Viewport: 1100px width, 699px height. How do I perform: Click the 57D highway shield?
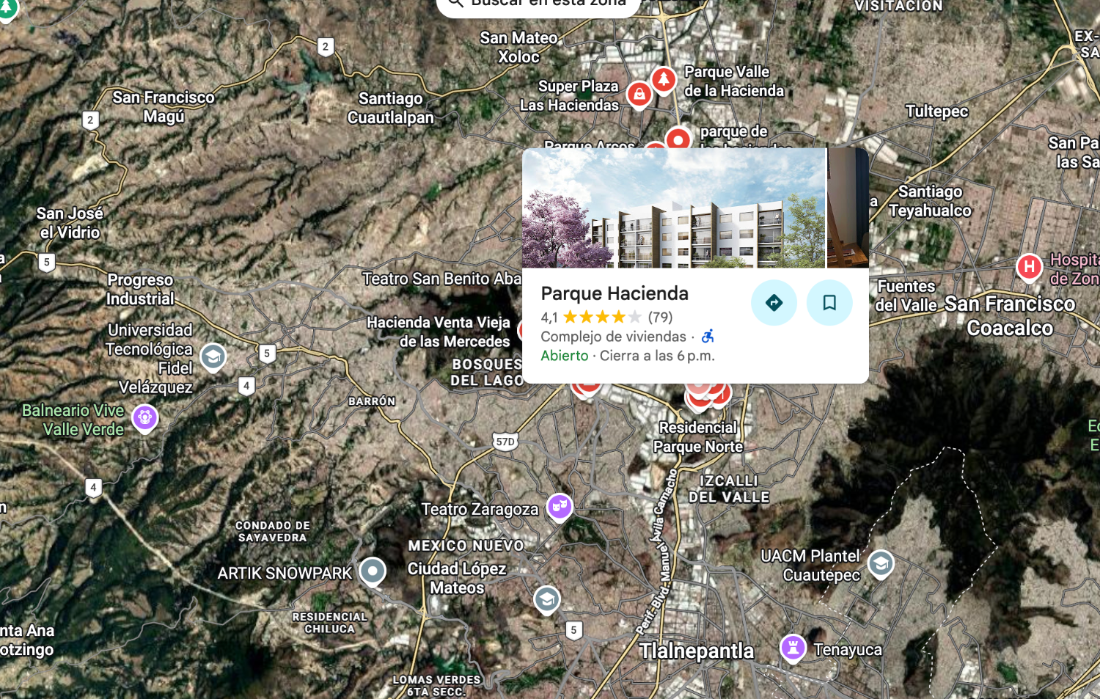(x=505, y=442)
